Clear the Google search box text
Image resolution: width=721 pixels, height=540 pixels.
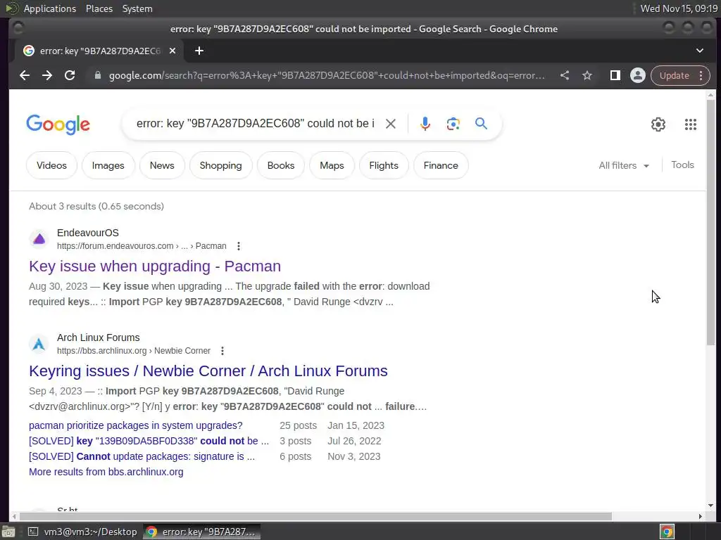pyautogui.click(x=390, y=124)
